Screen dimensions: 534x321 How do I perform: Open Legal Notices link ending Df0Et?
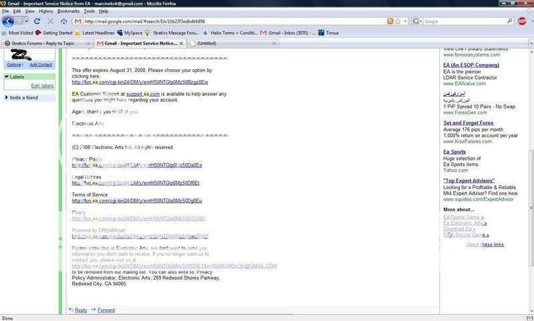click(136, 183)
